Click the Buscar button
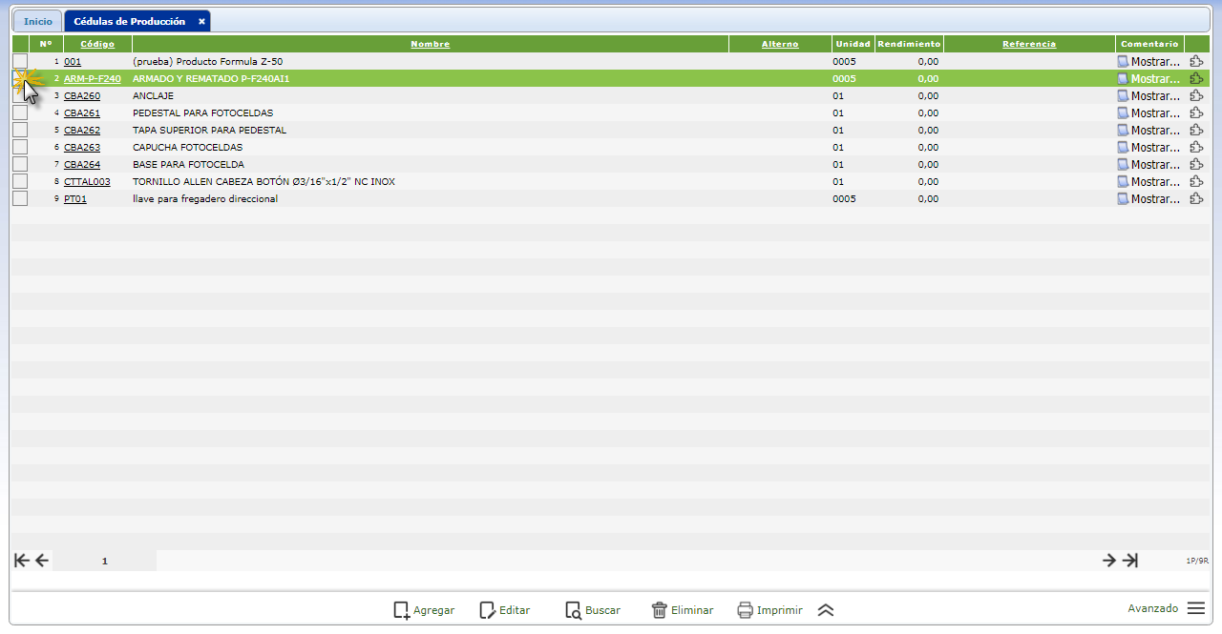 592,610
